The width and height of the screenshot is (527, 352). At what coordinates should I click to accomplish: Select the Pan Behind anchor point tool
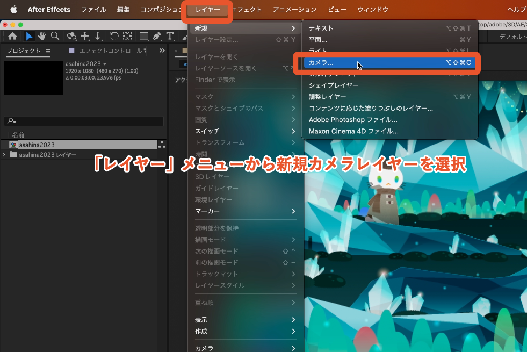[x=127, y=36]
